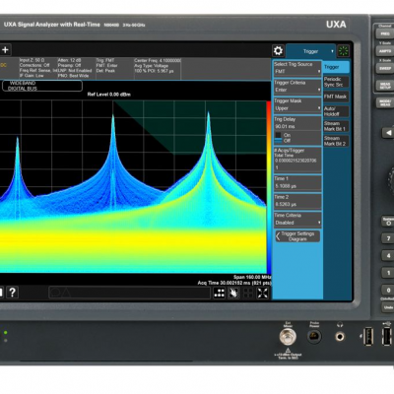
Task: Expand the Trigger menu panel dropdown
Action: (x=310, y=51)
